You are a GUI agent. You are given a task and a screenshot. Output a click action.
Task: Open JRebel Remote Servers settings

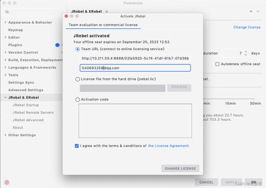(x=33, y=112)
